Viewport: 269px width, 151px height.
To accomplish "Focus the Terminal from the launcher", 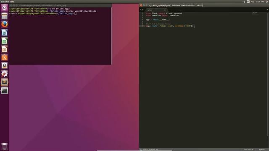I will (5, 91).
